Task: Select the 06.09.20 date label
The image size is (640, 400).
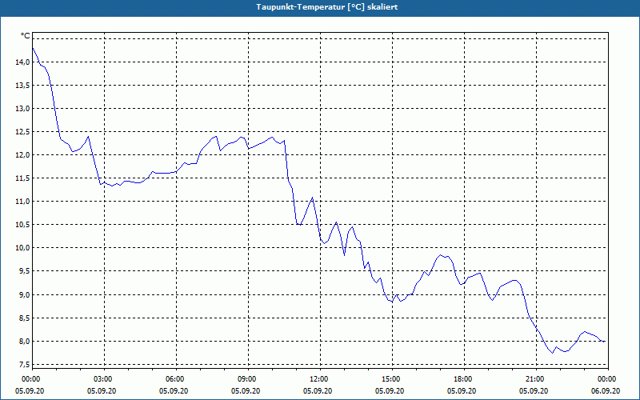Action: 606,391
